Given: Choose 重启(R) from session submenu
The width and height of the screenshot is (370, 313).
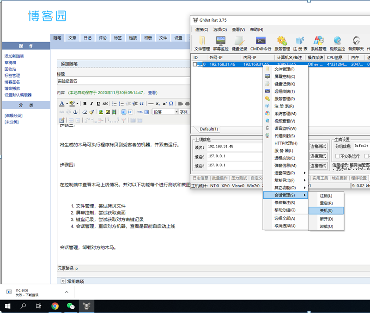Looking at the screenshot, I should [x=326, y=203].
